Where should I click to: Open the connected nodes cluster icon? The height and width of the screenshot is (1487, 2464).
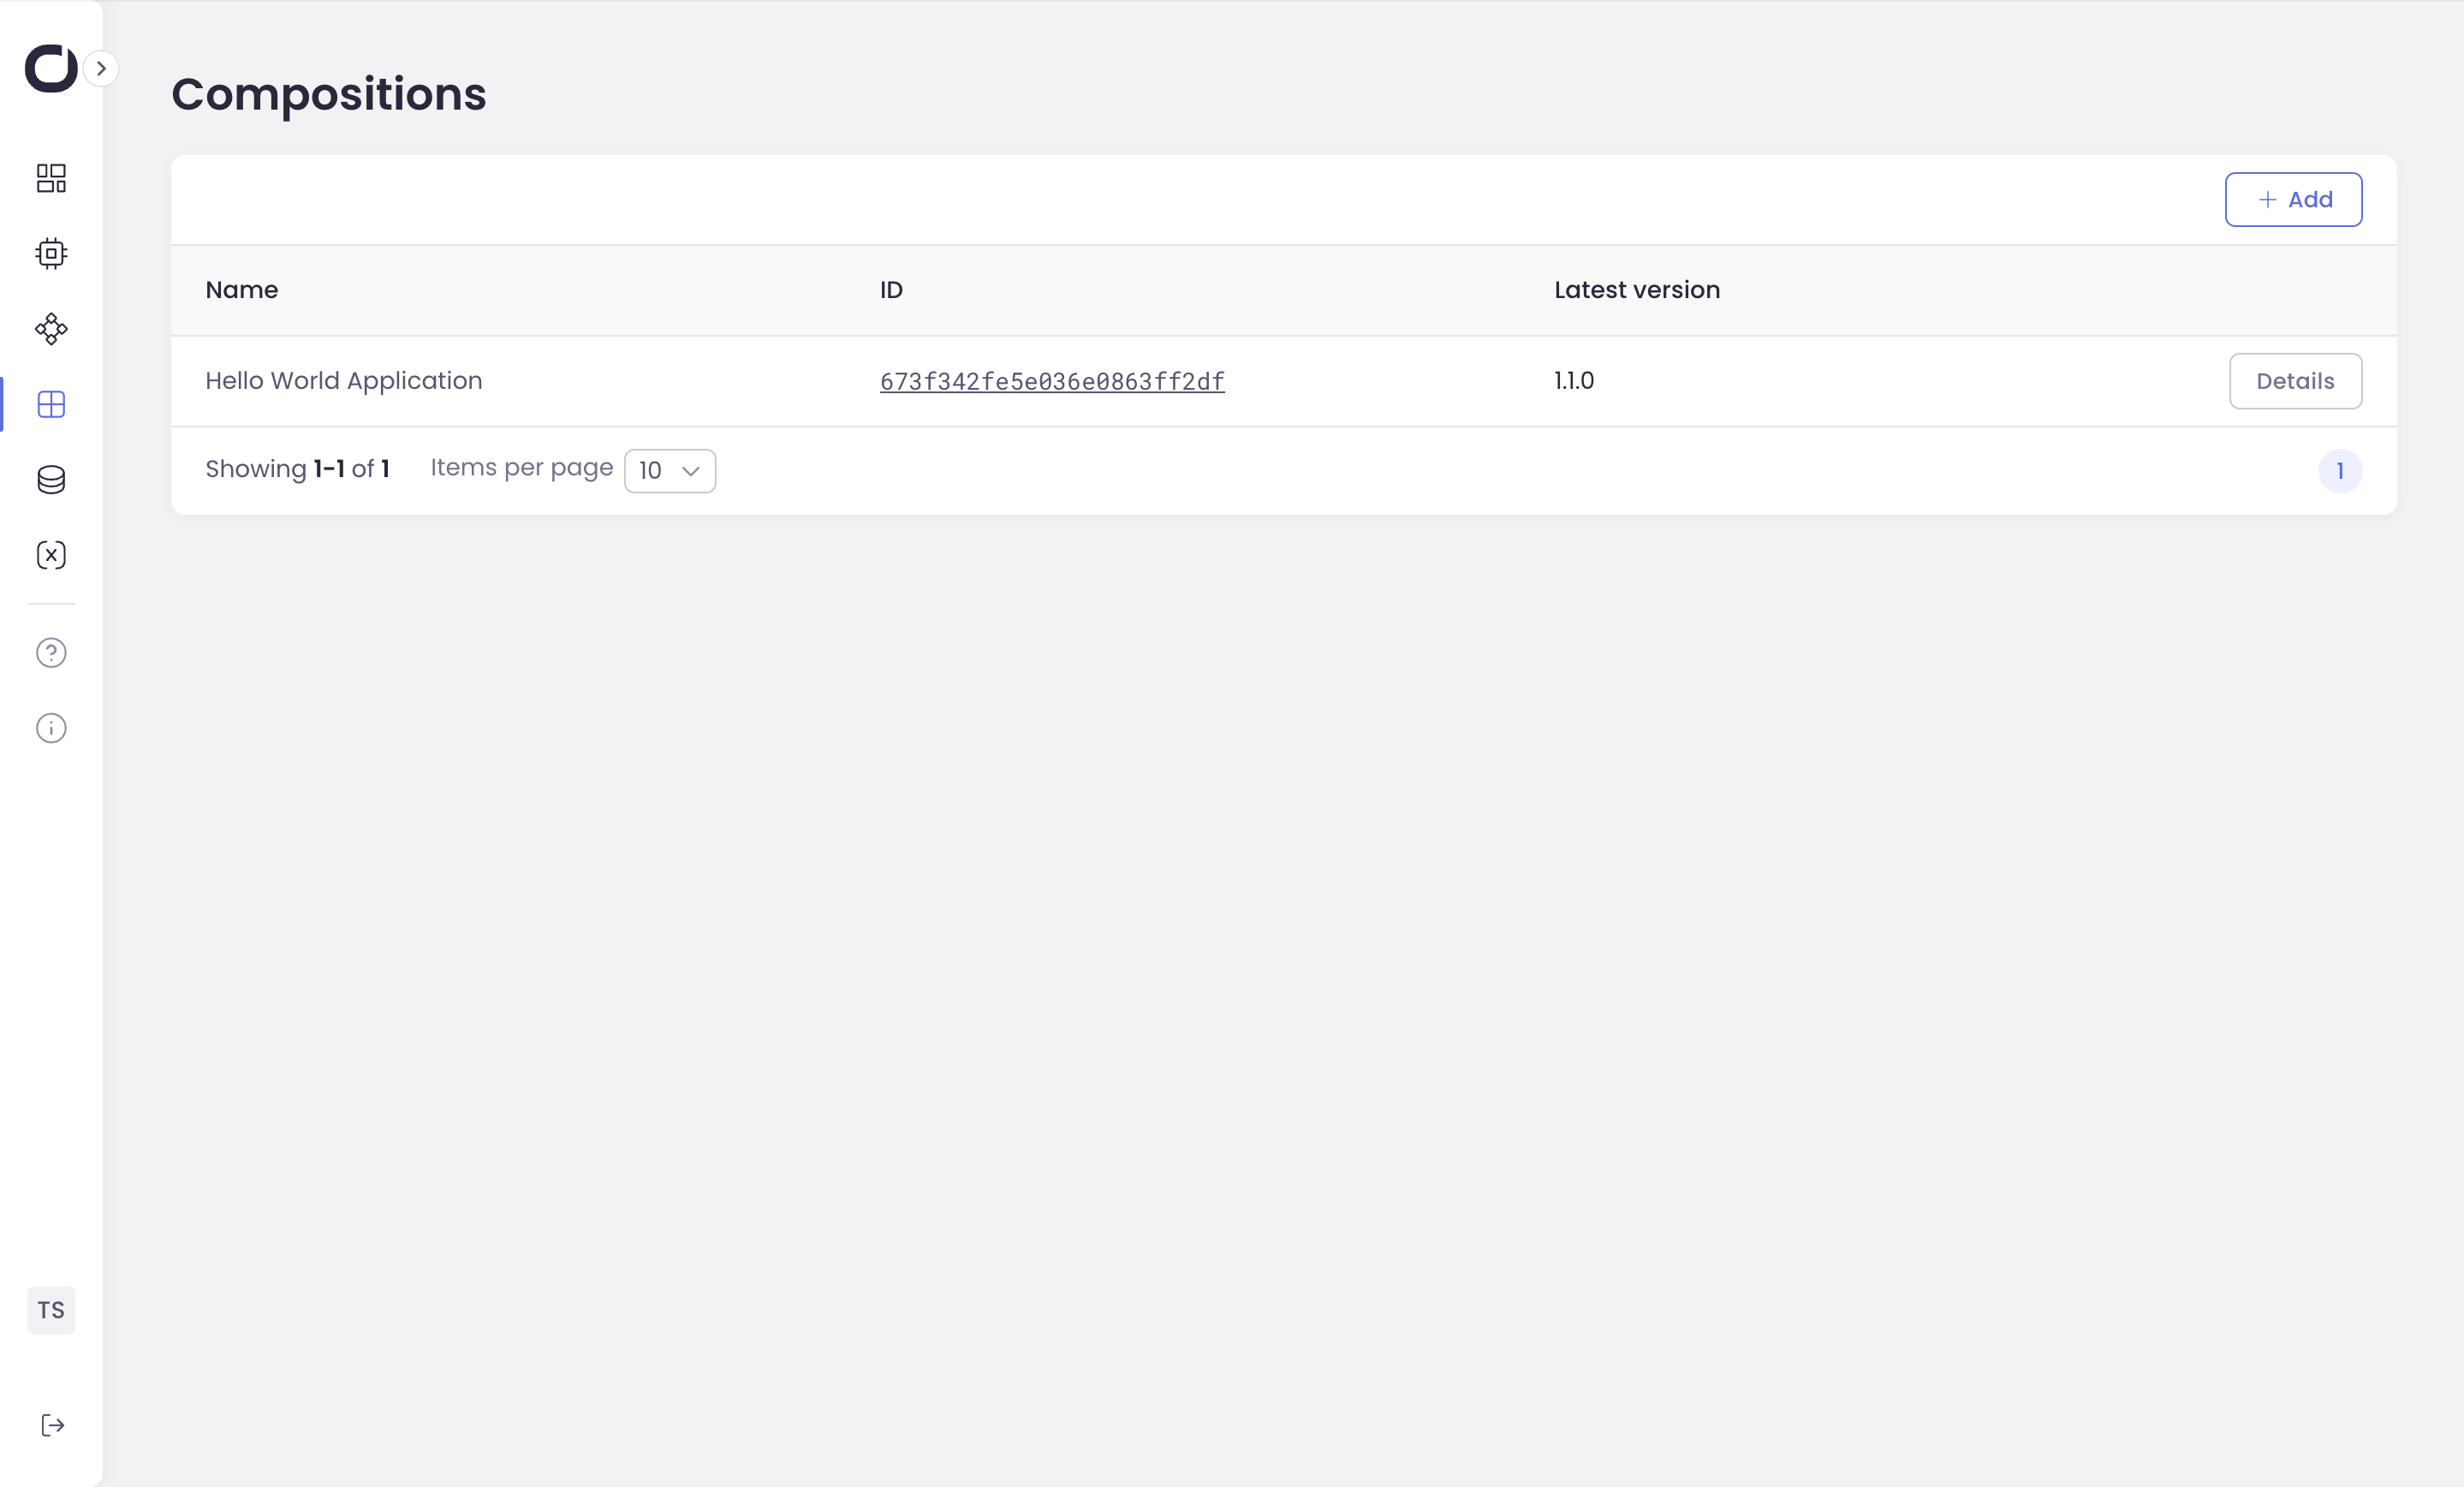pos(51,328)
